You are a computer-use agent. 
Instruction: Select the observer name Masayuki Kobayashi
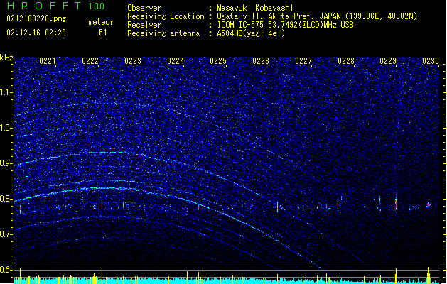[255, 8]
